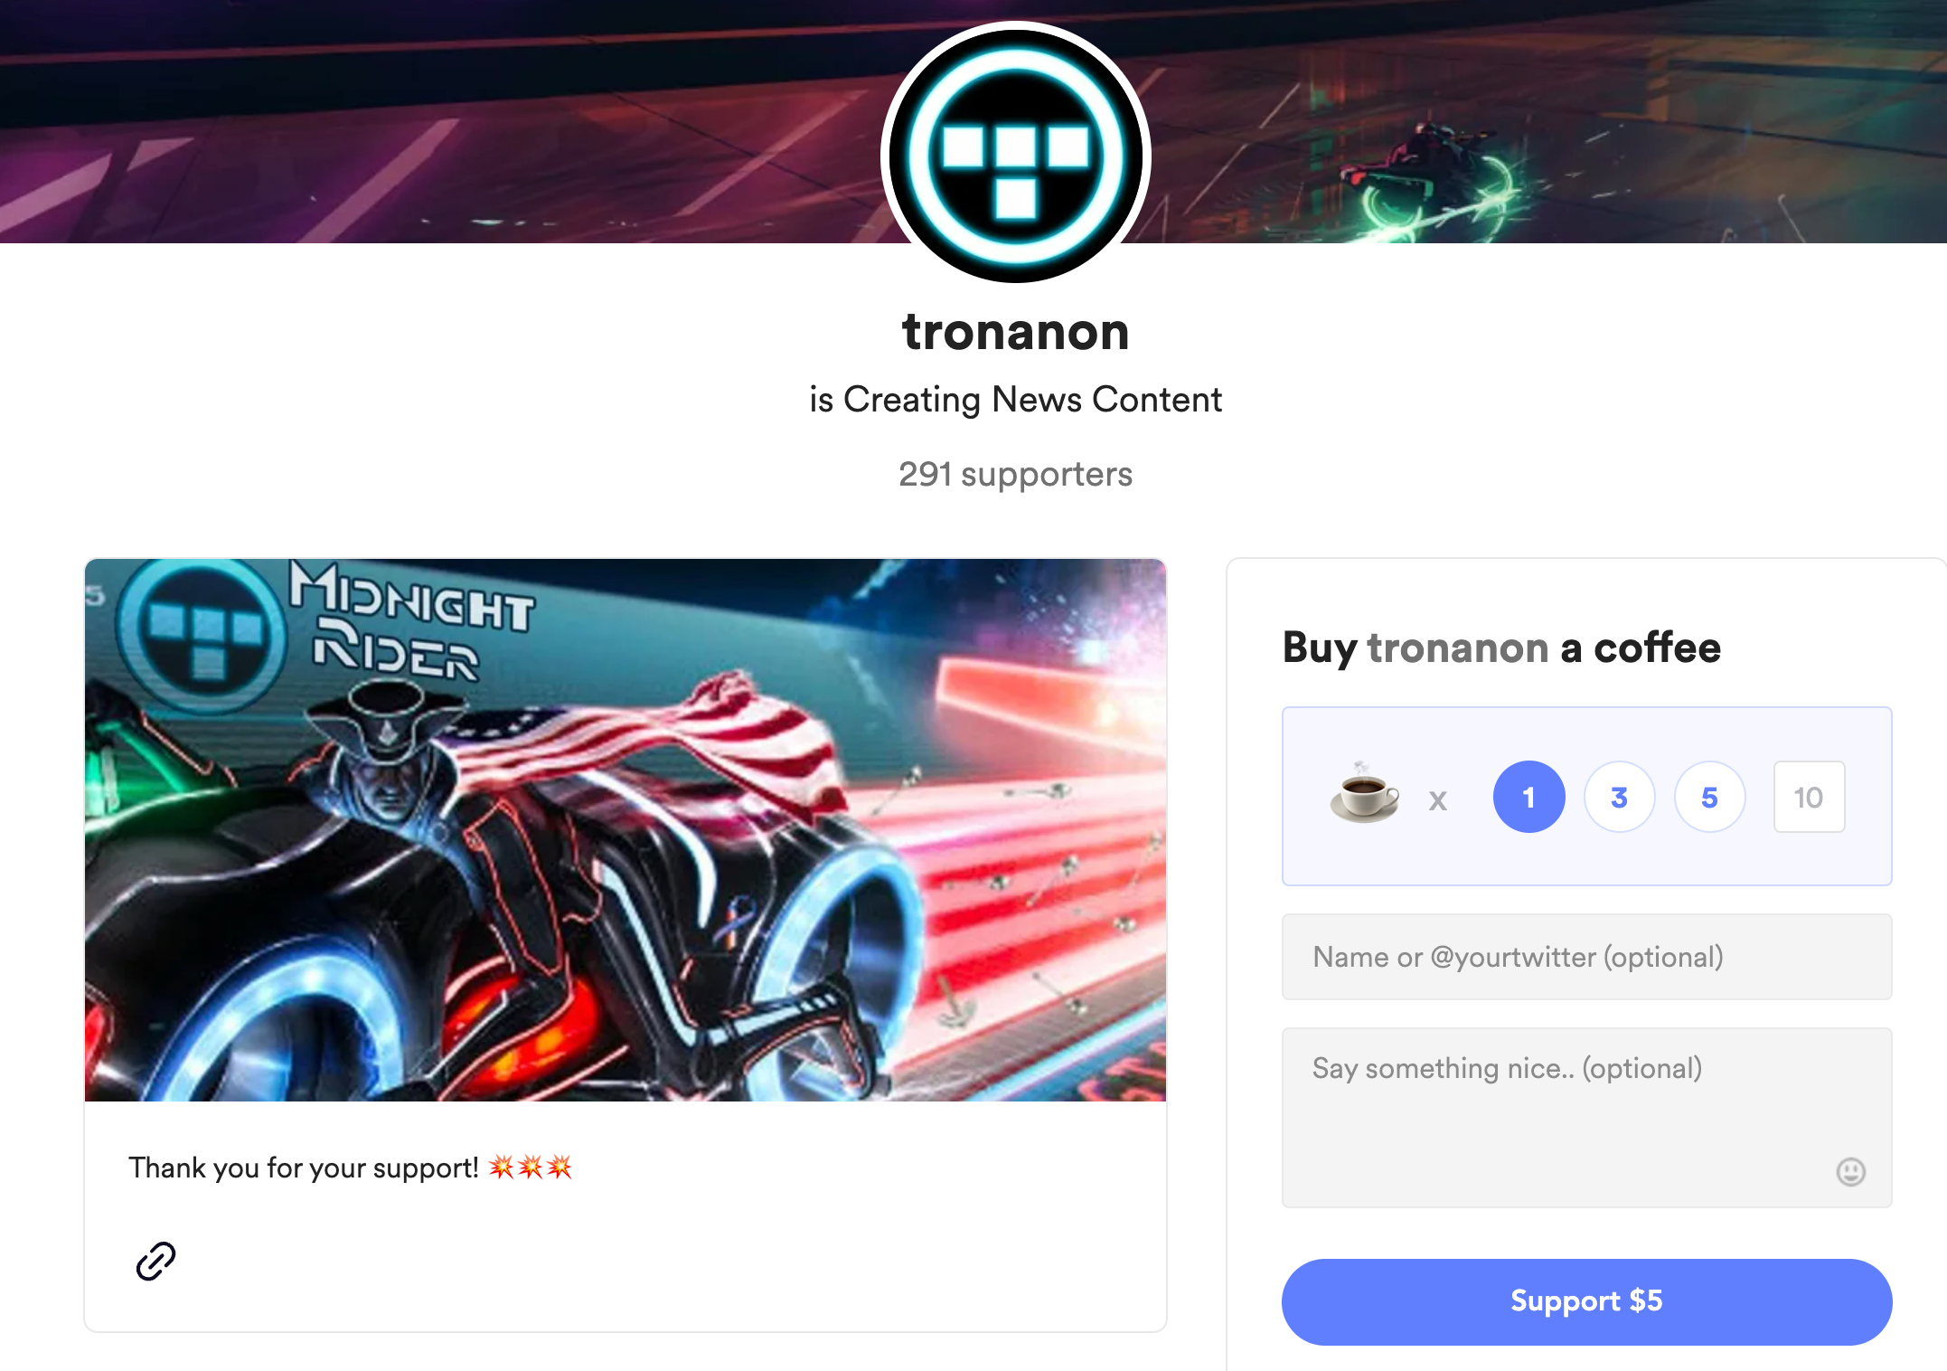Screen dimensions: 1947x1371
Task: Copy the page link via chain icon
Action: coord(155,1261)
